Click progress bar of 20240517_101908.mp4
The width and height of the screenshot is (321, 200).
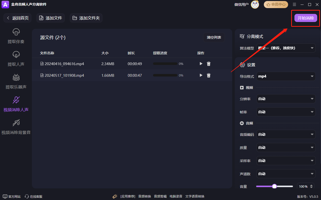[x=165, y=75]
